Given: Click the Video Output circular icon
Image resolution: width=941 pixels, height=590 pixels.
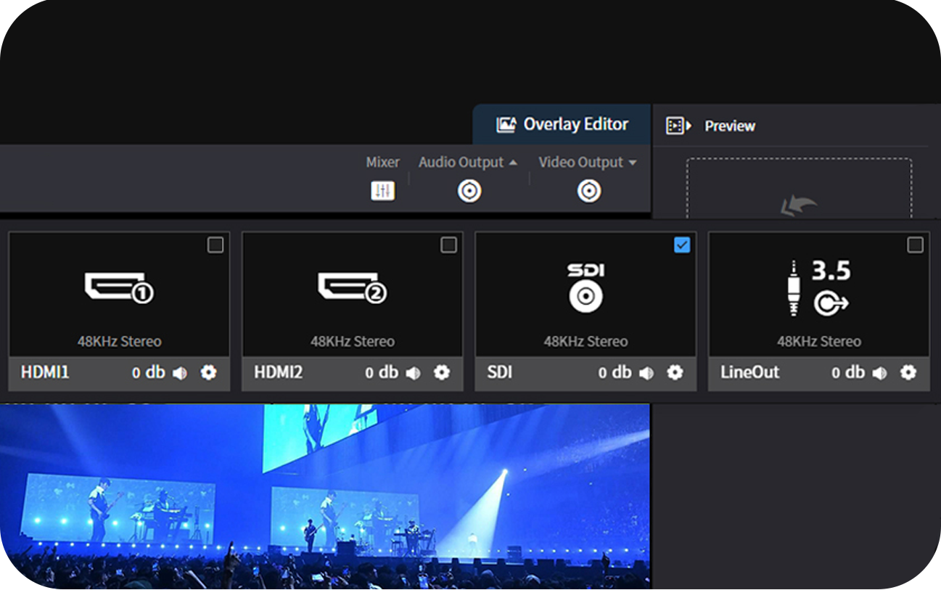Looking at the screenshot, I should click(588, 191).
